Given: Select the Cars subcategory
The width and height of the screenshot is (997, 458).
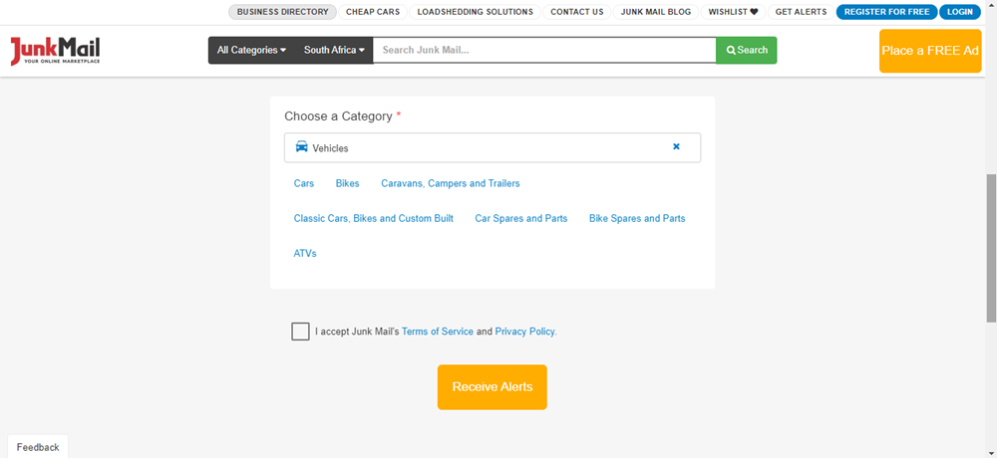Looking at the screenshot, I should click(304, 183).
